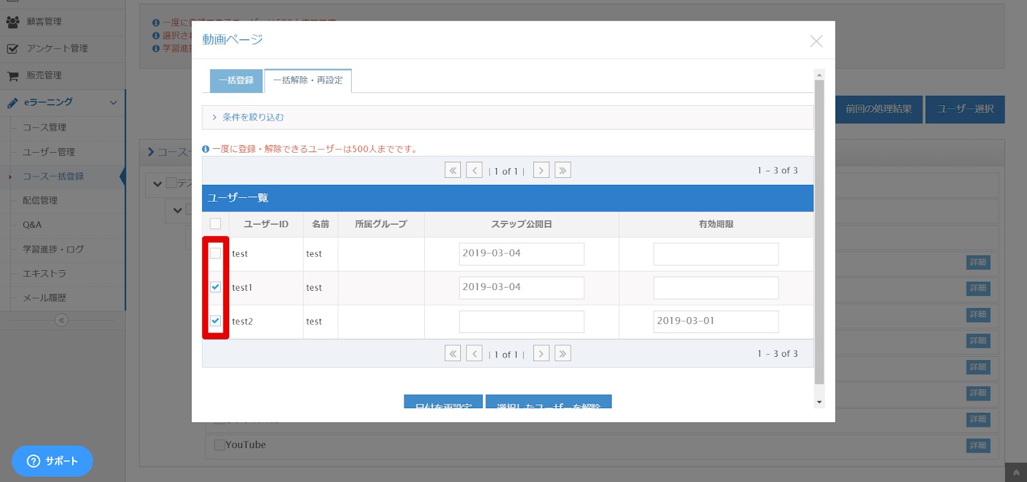The width and height of the screenshot is (1027, 482).
Task: Click the 有効期限 field for user test
Action: (x=716, y=254)
